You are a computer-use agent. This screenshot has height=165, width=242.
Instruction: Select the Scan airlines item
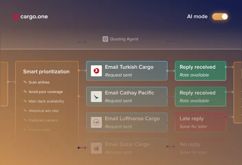pyautogui.click(x=39, y=82)
